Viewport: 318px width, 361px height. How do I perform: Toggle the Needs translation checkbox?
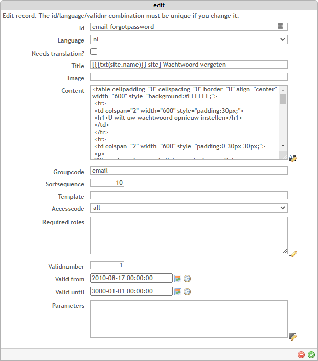(x=94, y=52)
